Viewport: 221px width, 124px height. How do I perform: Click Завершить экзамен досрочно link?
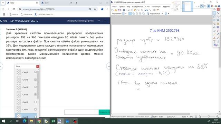(x=80, y=21)
